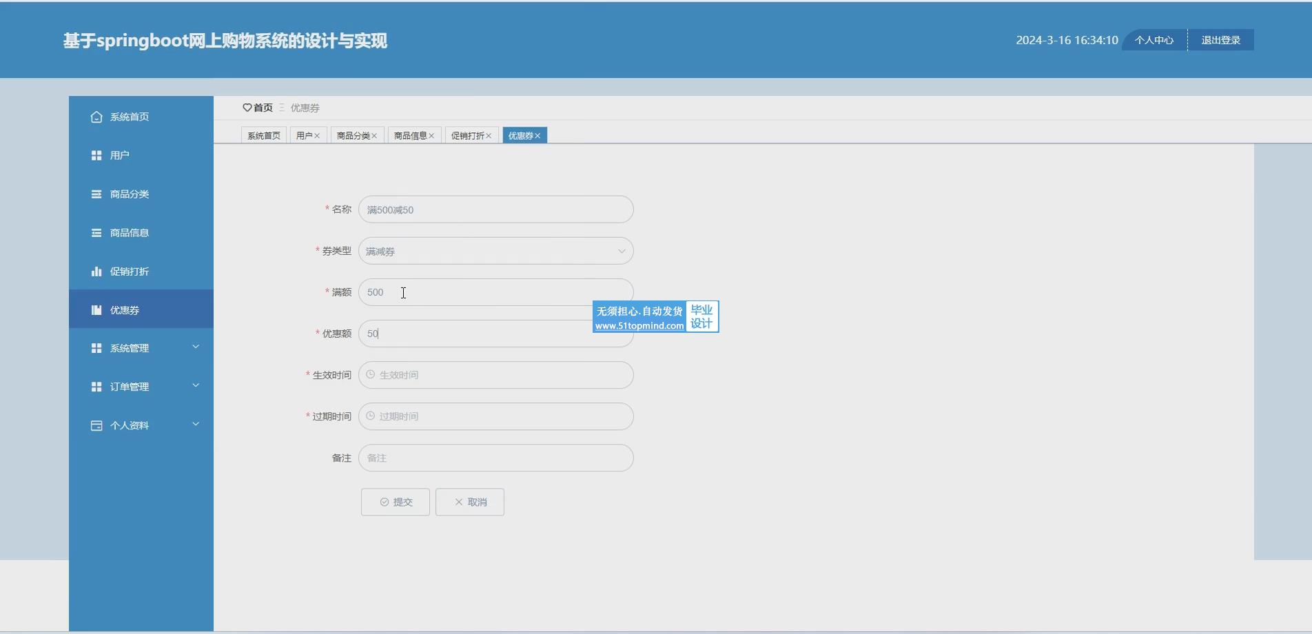The width and height of the screenshot is (1312, 634).
Task: Close the 优惠券 tab
Action: tap(537, 136)
